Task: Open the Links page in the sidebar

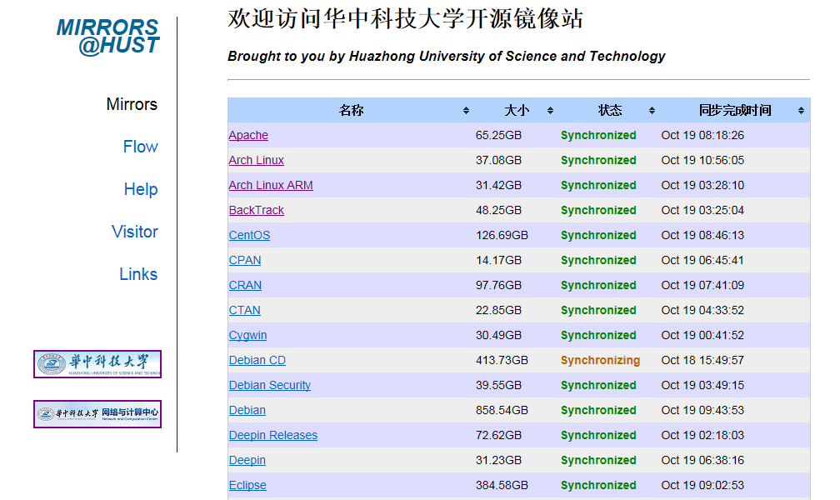Action: [138, 274]
